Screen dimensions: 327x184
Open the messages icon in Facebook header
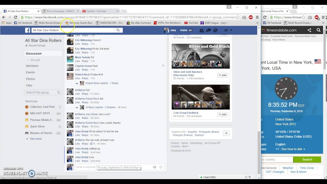click(208, 30)
